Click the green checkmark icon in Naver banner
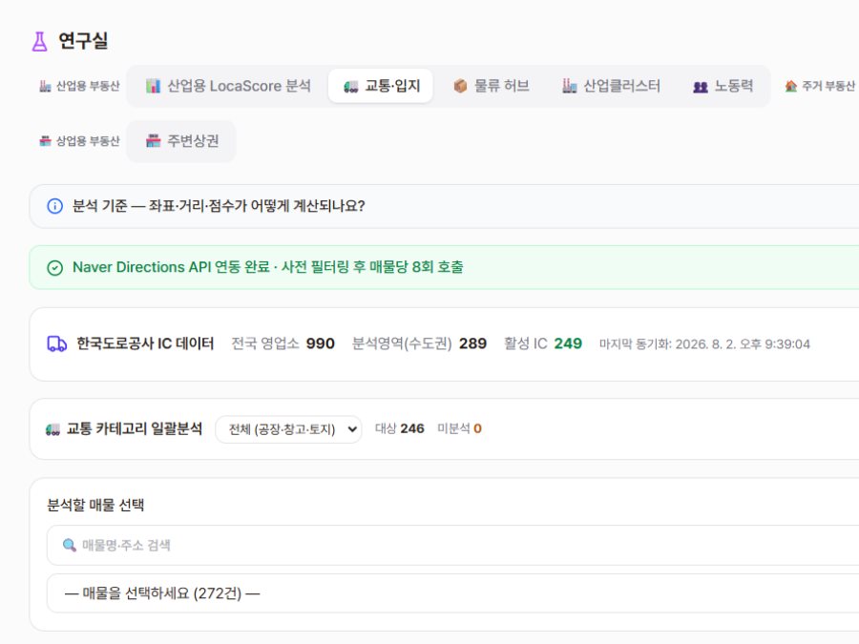Viewport: 859px width, 644px height. pos(54,268)
